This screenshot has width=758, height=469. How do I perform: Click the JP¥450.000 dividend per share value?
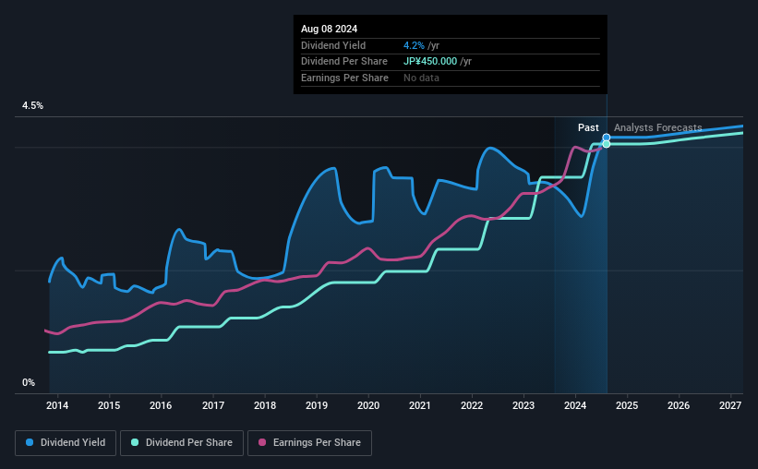[x=430, y=62]
